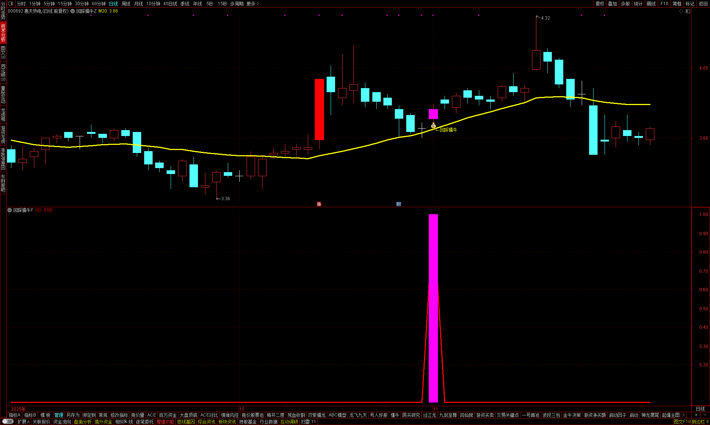Toggle the 前复权 复权 button

(x=600, y=4)
